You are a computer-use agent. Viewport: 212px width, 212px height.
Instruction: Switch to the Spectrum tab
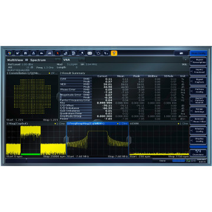[x=38, y=60]
